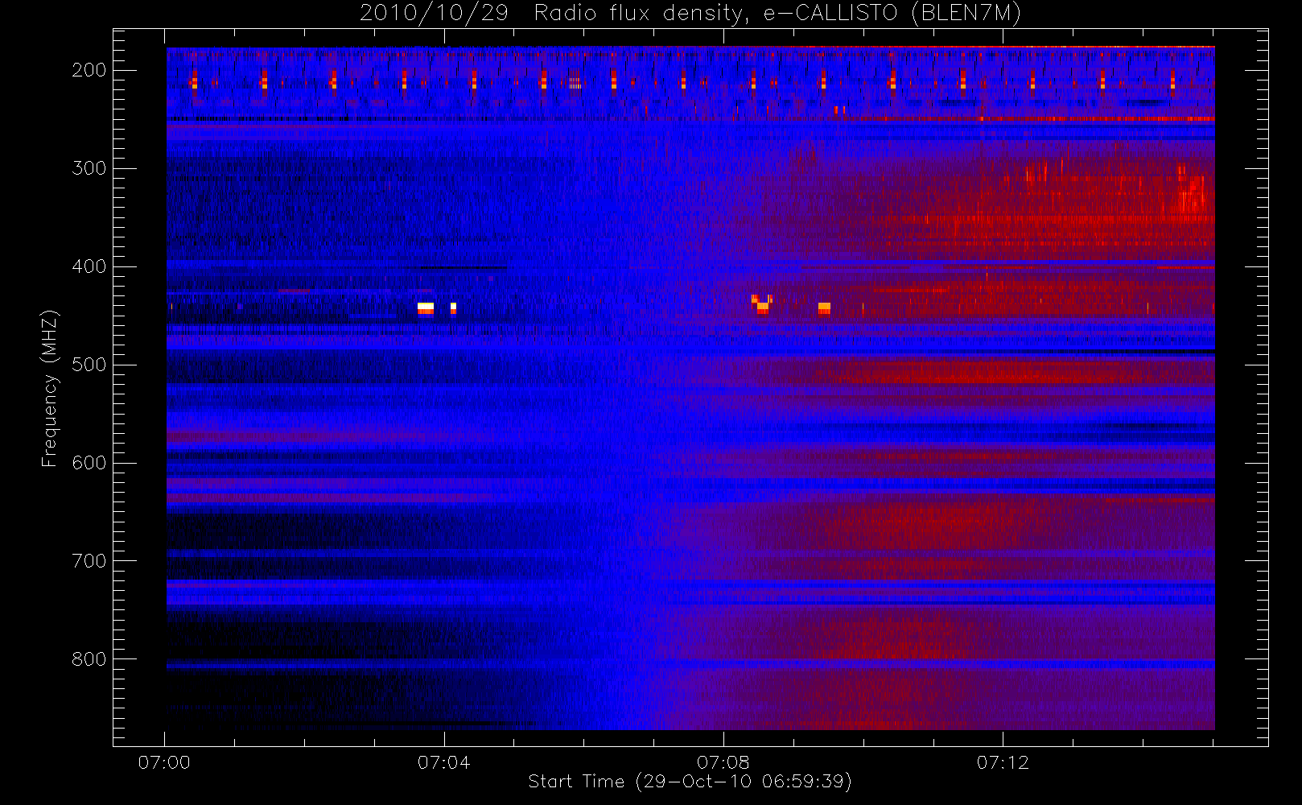Viewport: 1302px width, 805px height.
Task: Click the 07:00 time tick label
Action: [164, 762]
